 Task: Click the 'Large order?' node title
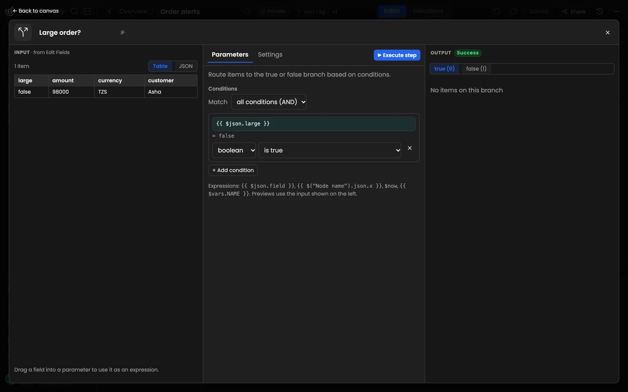click(x=60, y=32)
